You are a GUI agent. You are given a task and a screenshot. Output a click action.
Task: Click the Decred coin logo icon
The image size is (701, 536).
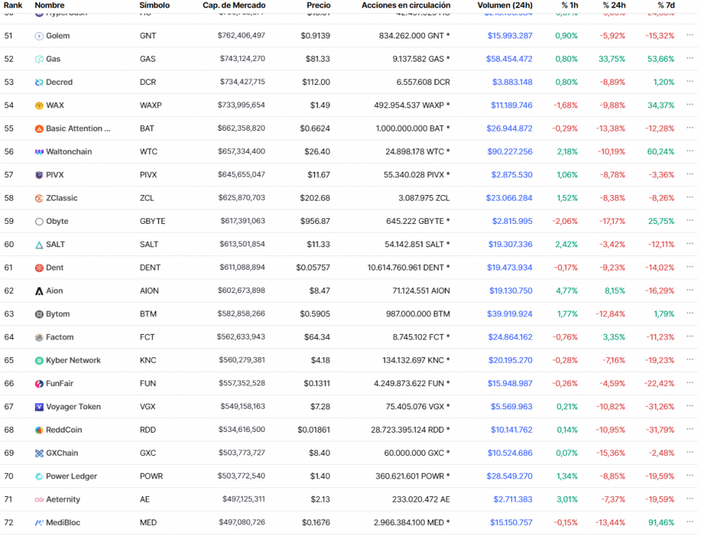(x=39, y=83)
